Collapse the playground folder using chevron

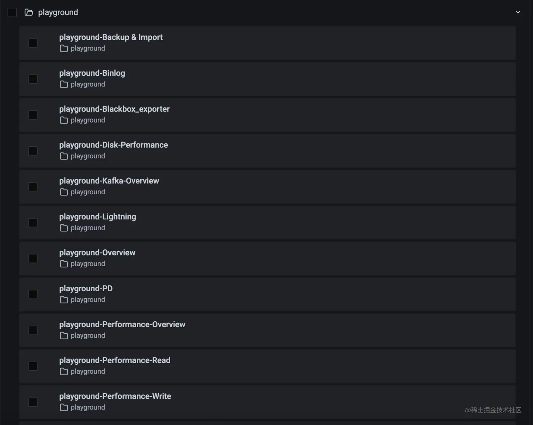click(518, 12)
